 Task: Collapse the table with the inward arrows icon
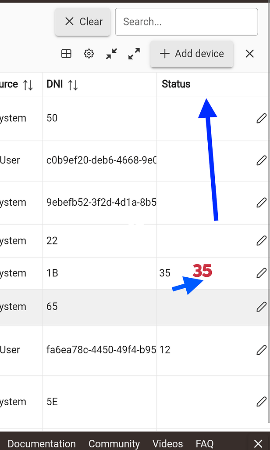[x=111, y=54]
